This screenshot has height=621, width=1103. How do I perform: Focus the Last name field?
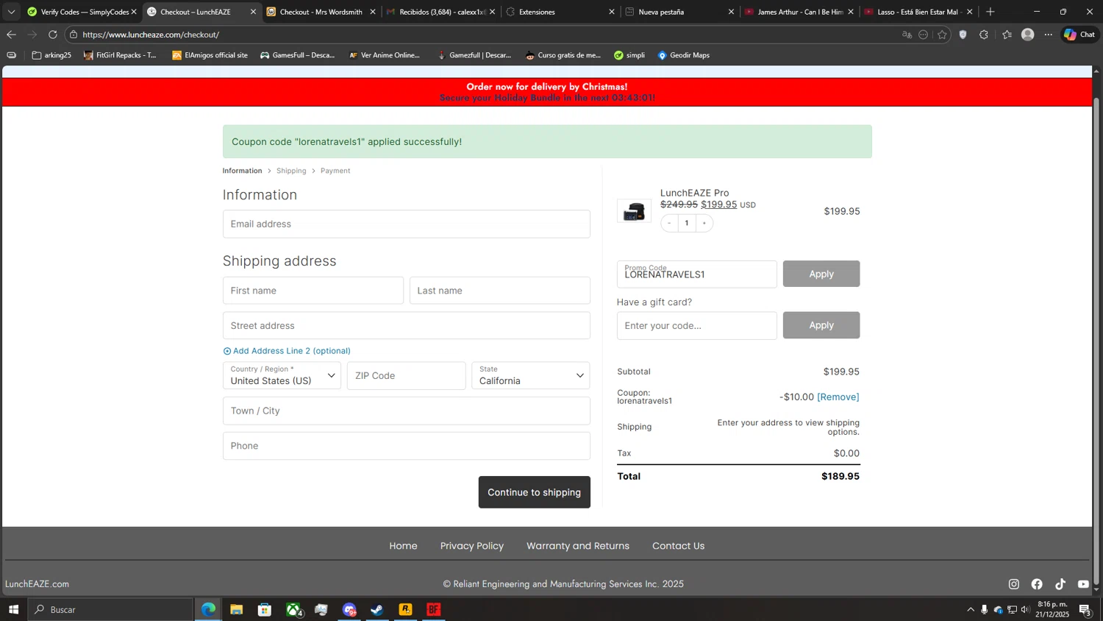click(500, 291)
